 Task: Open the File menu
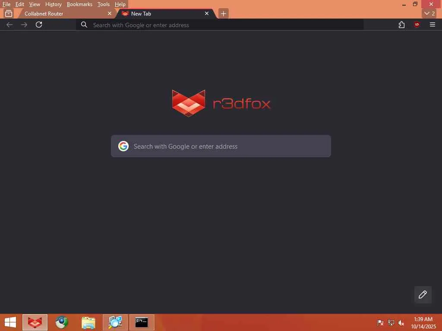click(x=6, y=4)
